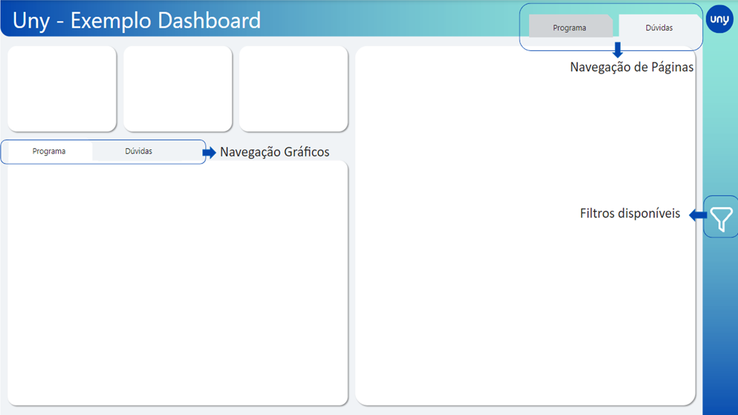738x415 pixels.
Task: Click the blue arrow pointing to Navegação Gráficos
Action: (x=209, y=152)
